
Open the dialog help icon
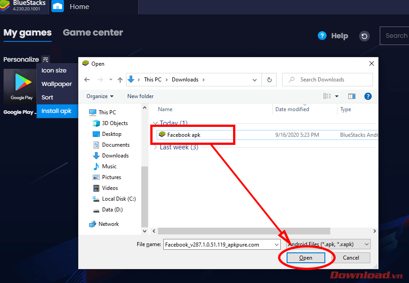tap(368, 96)
